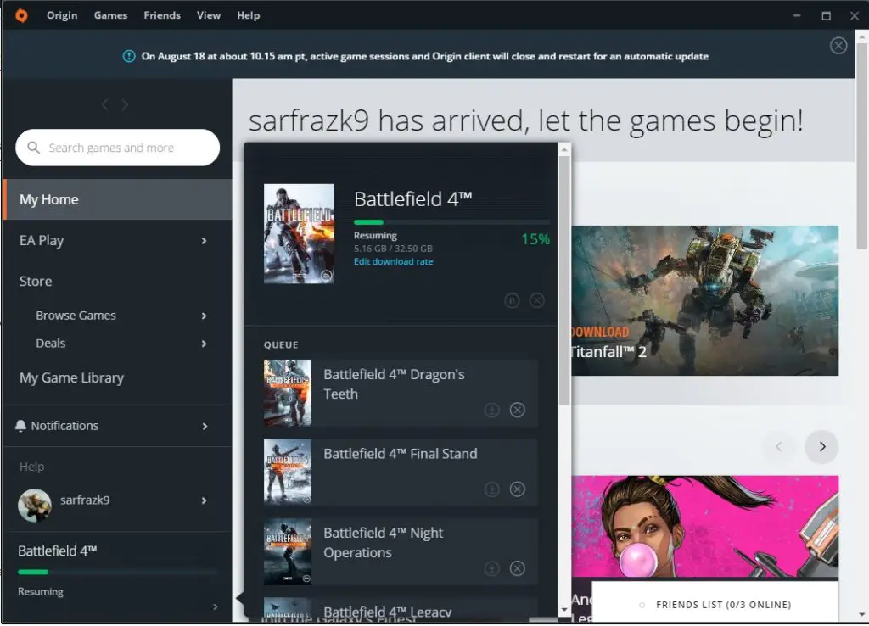
Task: Expand the Browse Games chevron
Action: click(x=204, y=316)
